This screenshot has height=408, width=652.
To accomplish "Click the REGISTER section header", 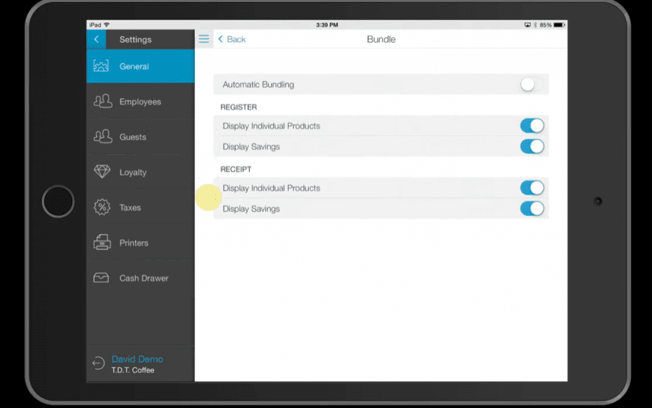I will (x=239, y=107).
